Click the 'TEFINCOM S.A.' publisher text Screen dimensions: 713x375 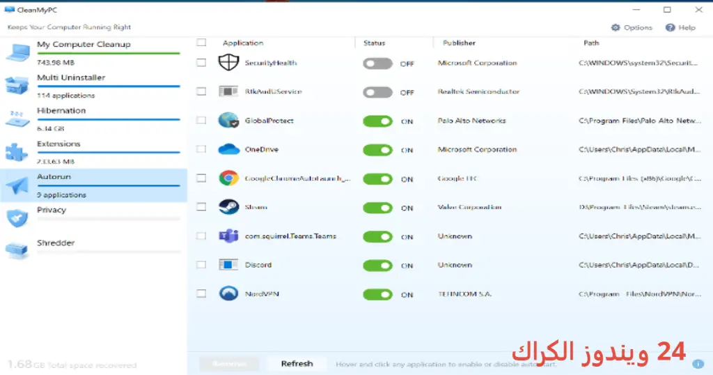tap(464, 294)
